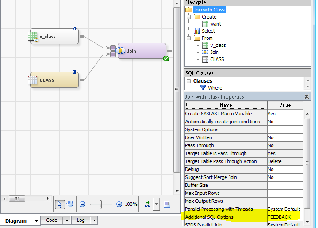318x228 pixels.
Task: Click the Join node in diagram
Action: point(142,51)
